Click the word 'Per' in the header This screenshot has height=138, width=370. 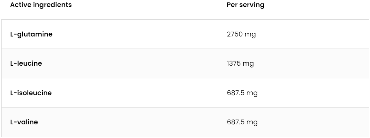click(231, 5)
